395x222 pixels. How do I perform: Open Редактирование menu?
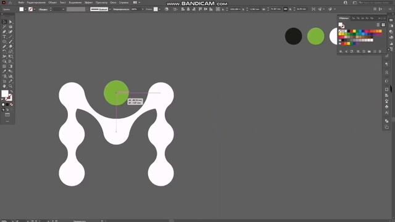pos(36,2)
